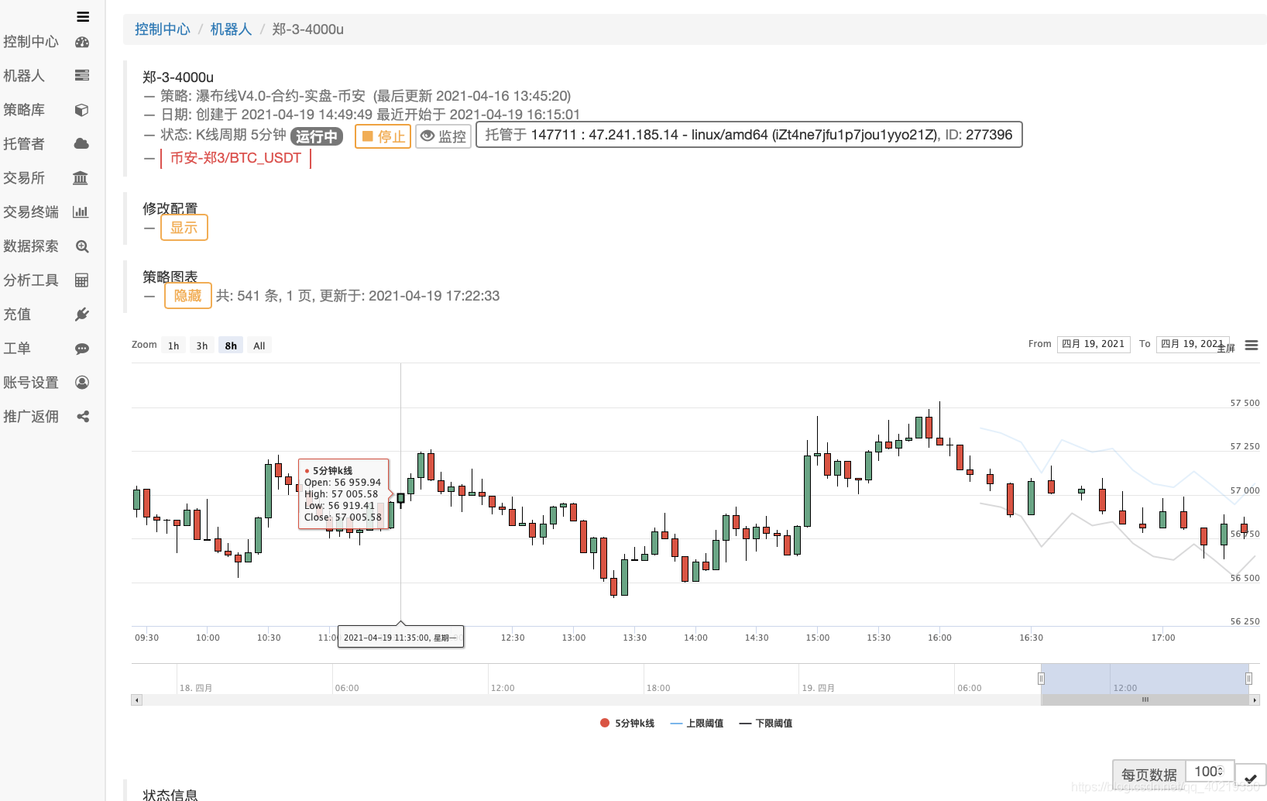This screenshot has height=801, width=1267.
Task: Click the 状态信息 section heading
Action: coord(170,795)
